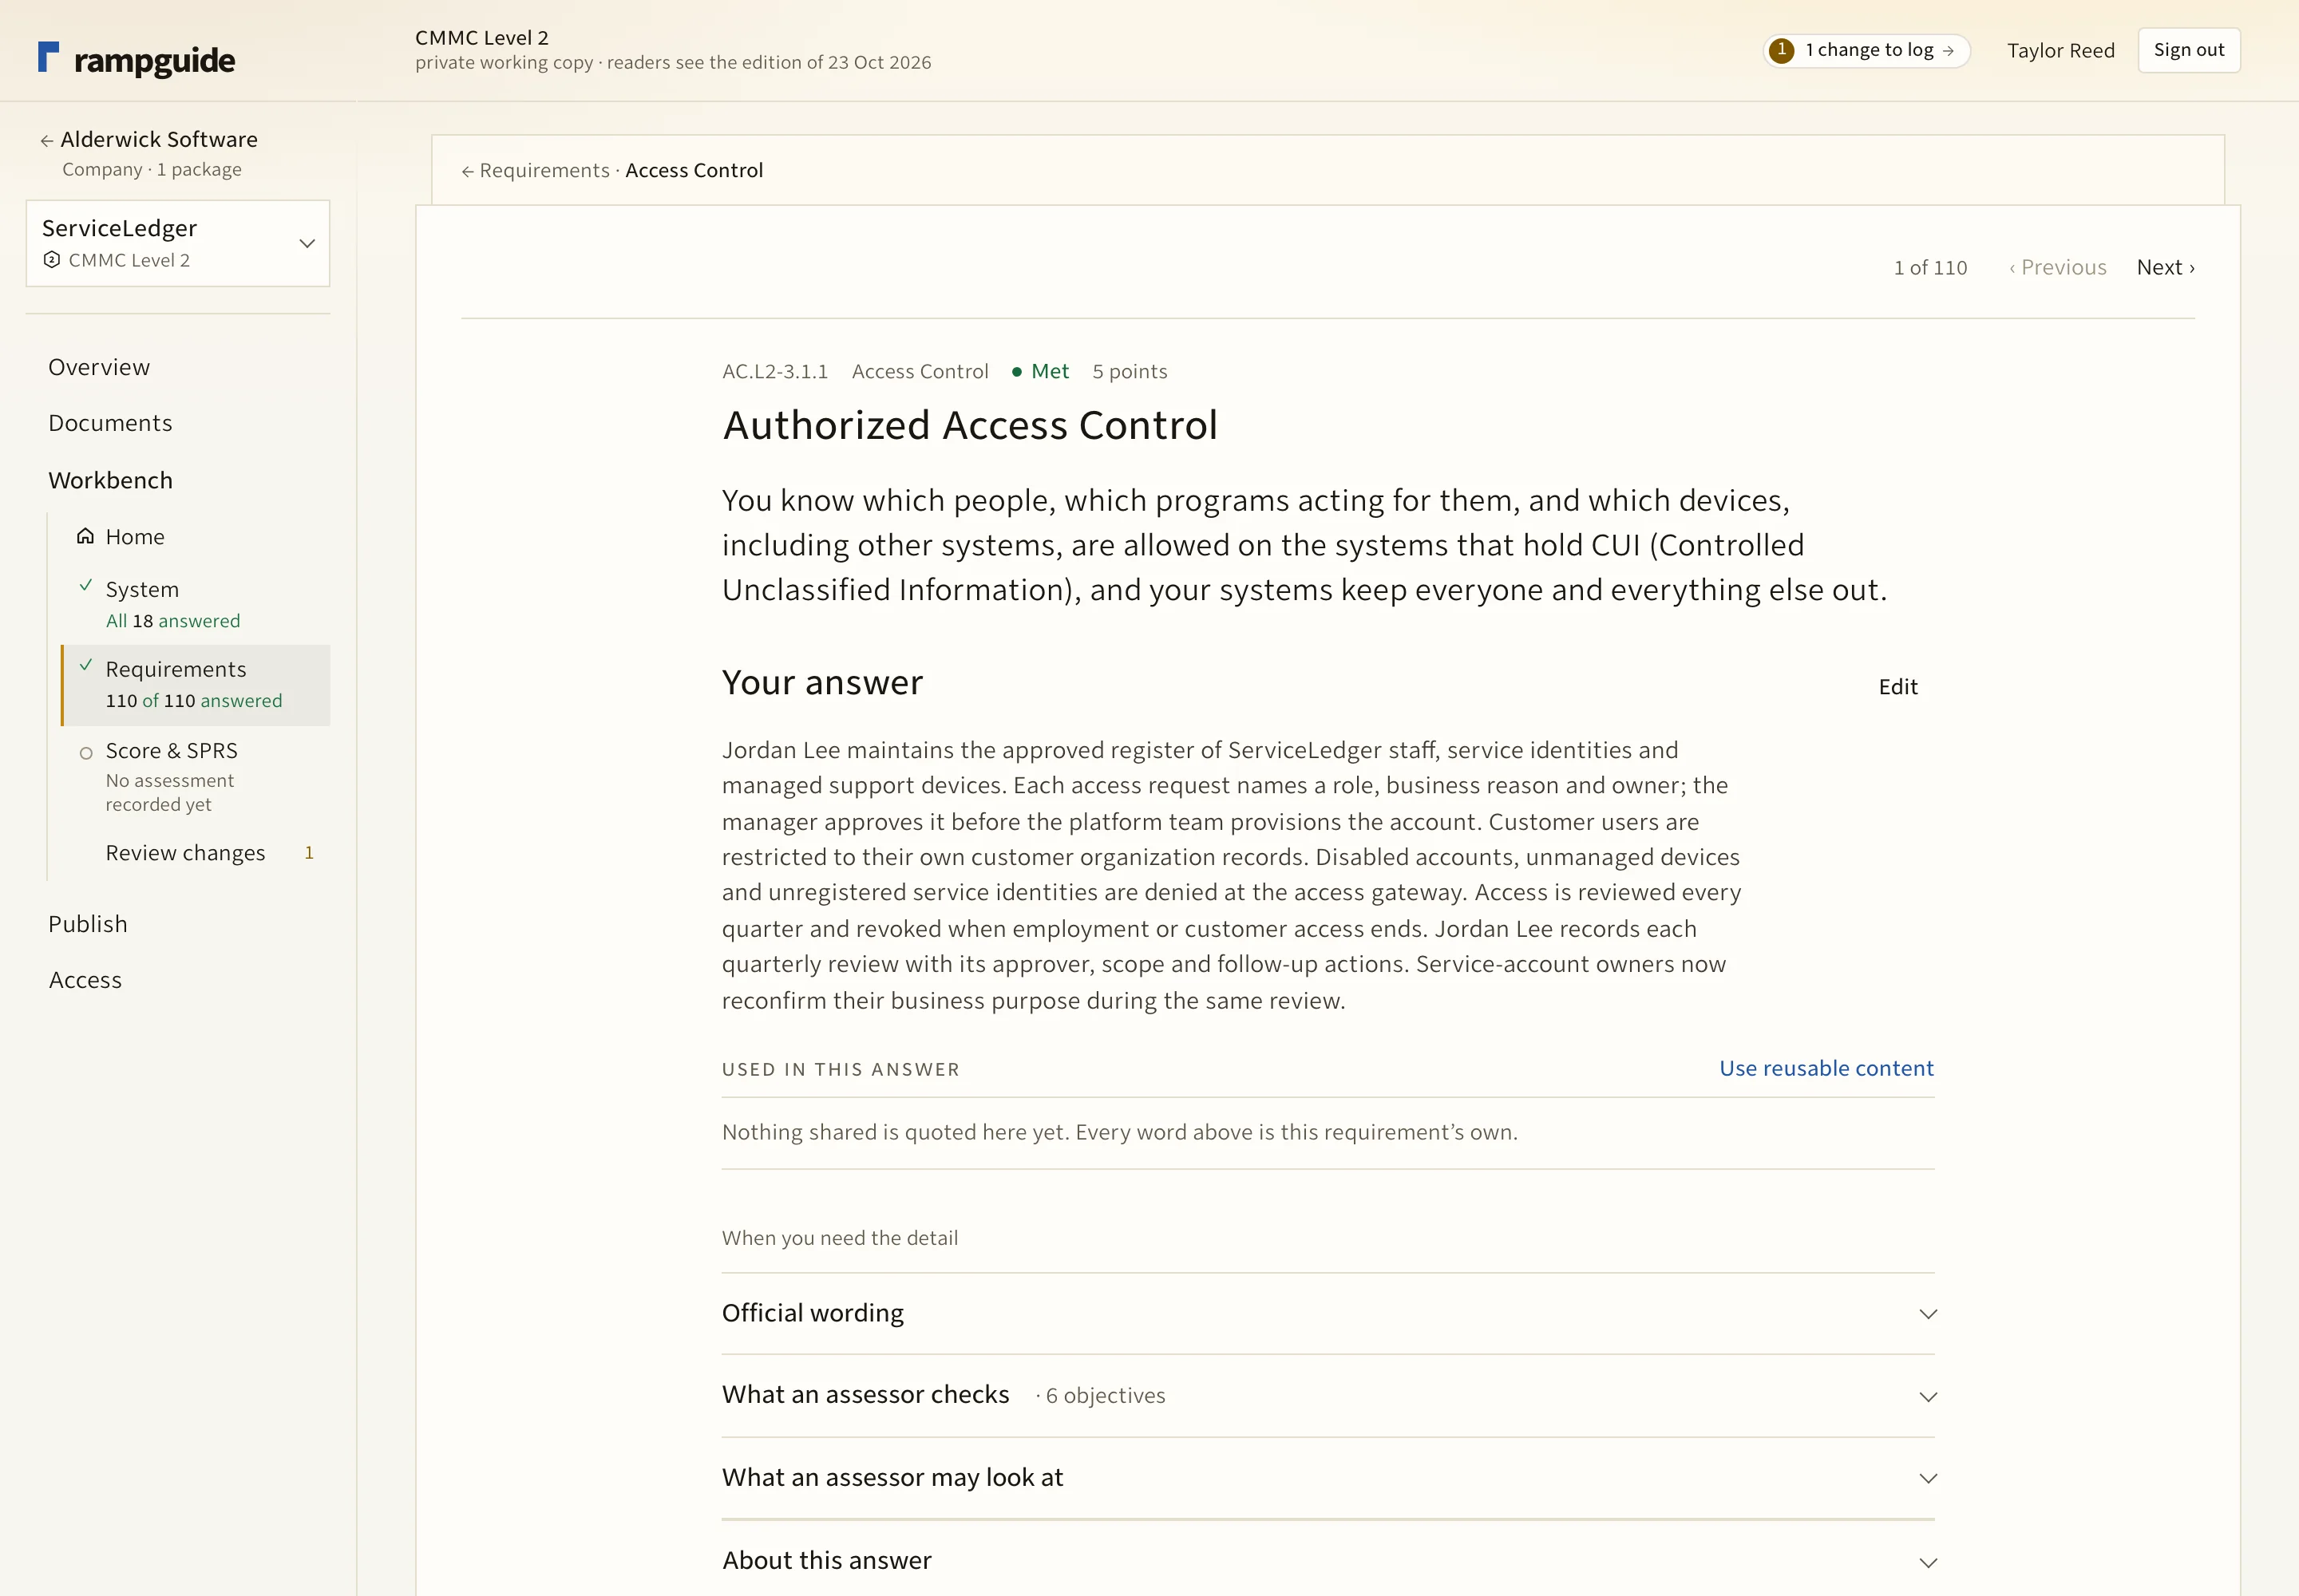Click the Taylor Reed user name
This screenshot has width=2299, height=1596.
pos(2061,51)
